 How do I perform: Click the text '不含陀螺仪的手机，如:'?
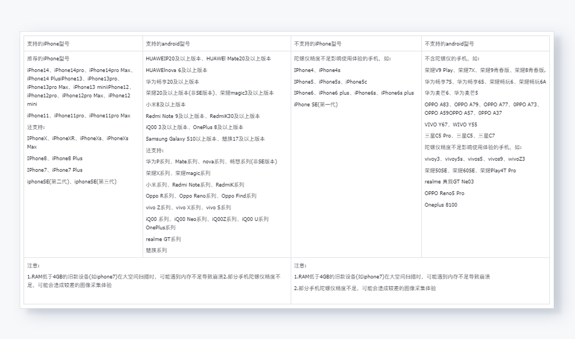(x=452, y=59)
